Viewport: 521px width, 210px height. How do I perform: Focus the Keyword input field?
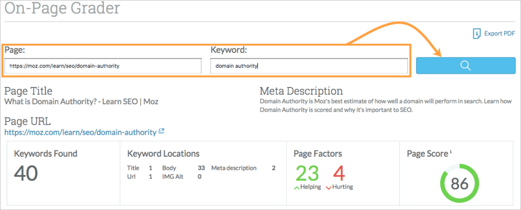309,66
